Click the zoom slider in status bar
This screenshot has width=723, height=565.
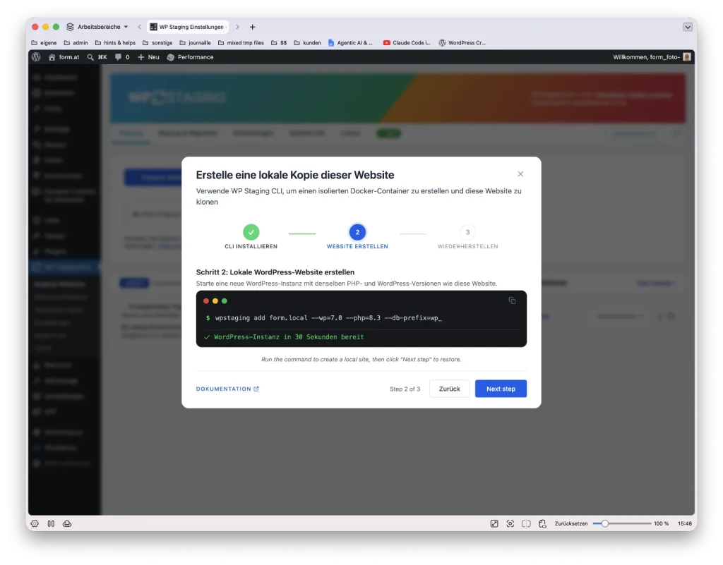pos(621,523)
